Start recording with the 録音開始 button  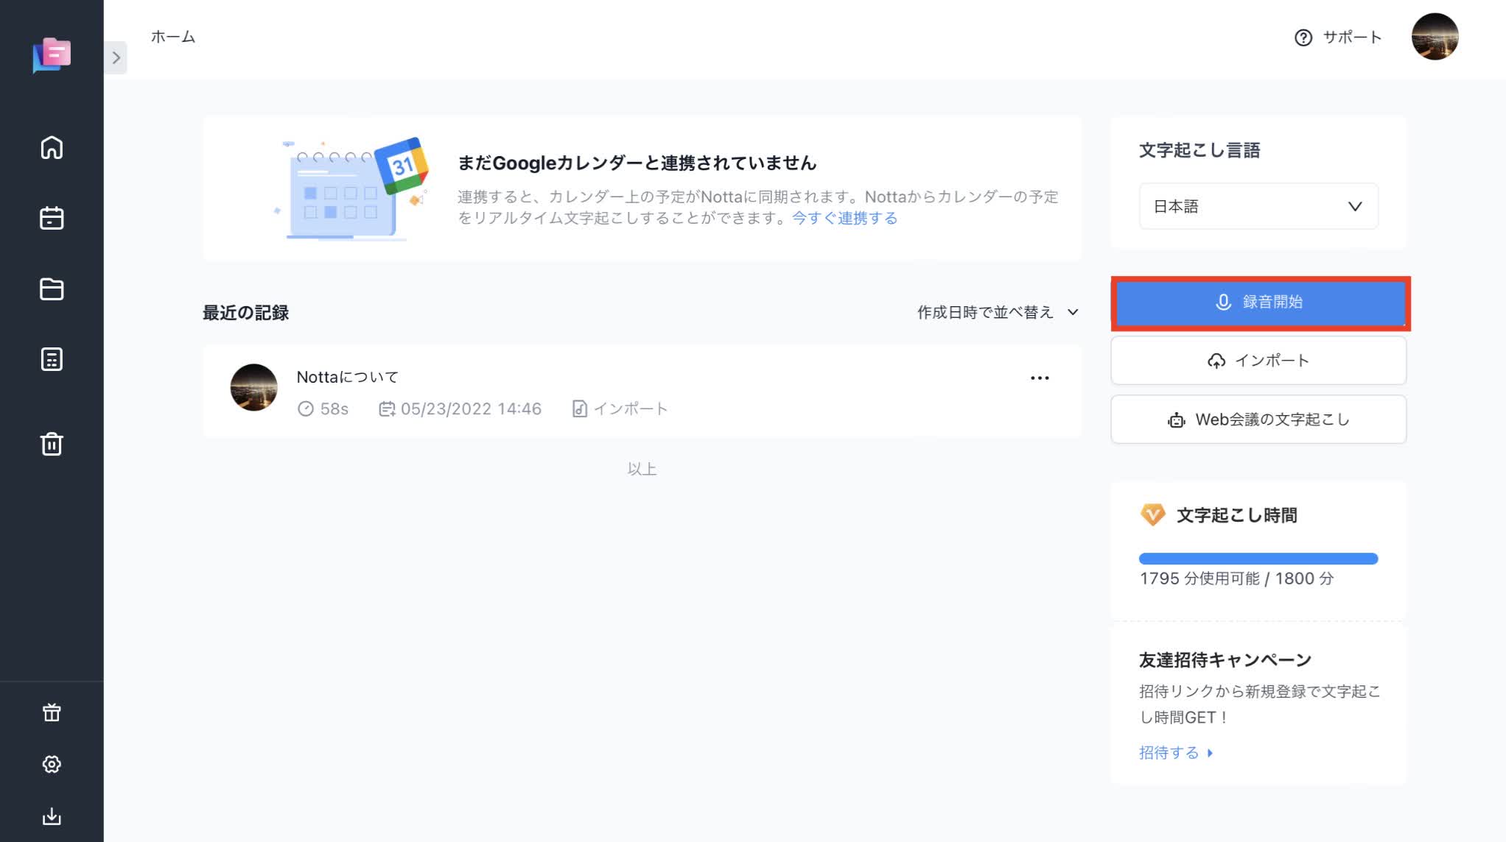click(x=1260, y=303)
